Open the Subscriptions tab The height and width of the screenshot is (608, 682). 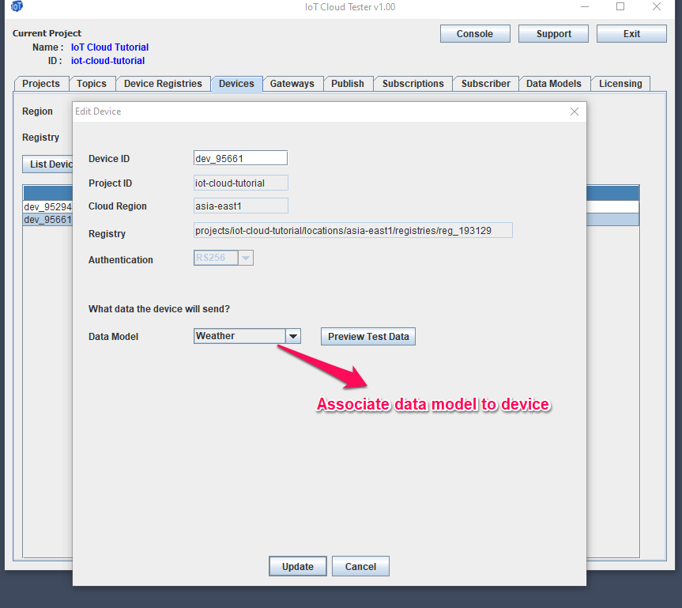tap(413, 84)
